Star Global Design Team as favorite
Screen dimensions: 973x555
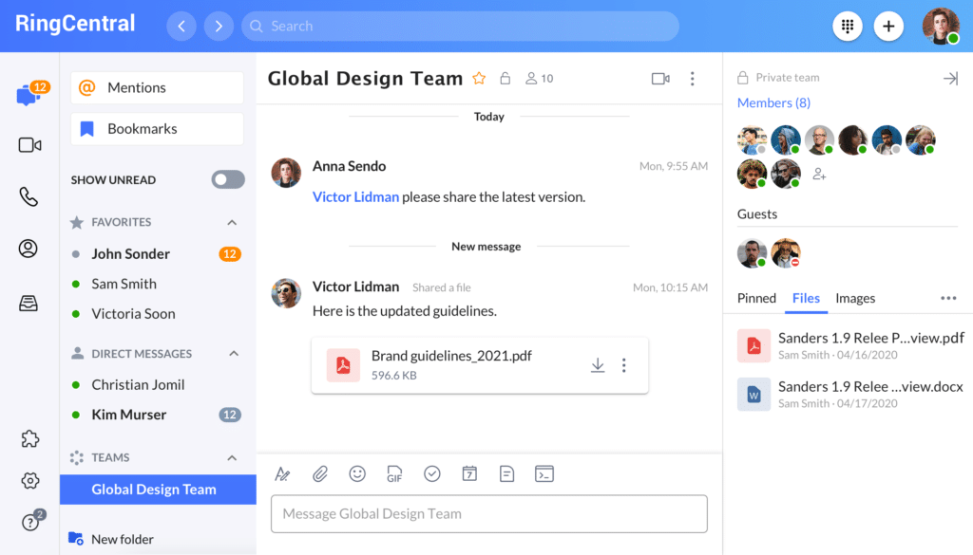tap(479, 79)
